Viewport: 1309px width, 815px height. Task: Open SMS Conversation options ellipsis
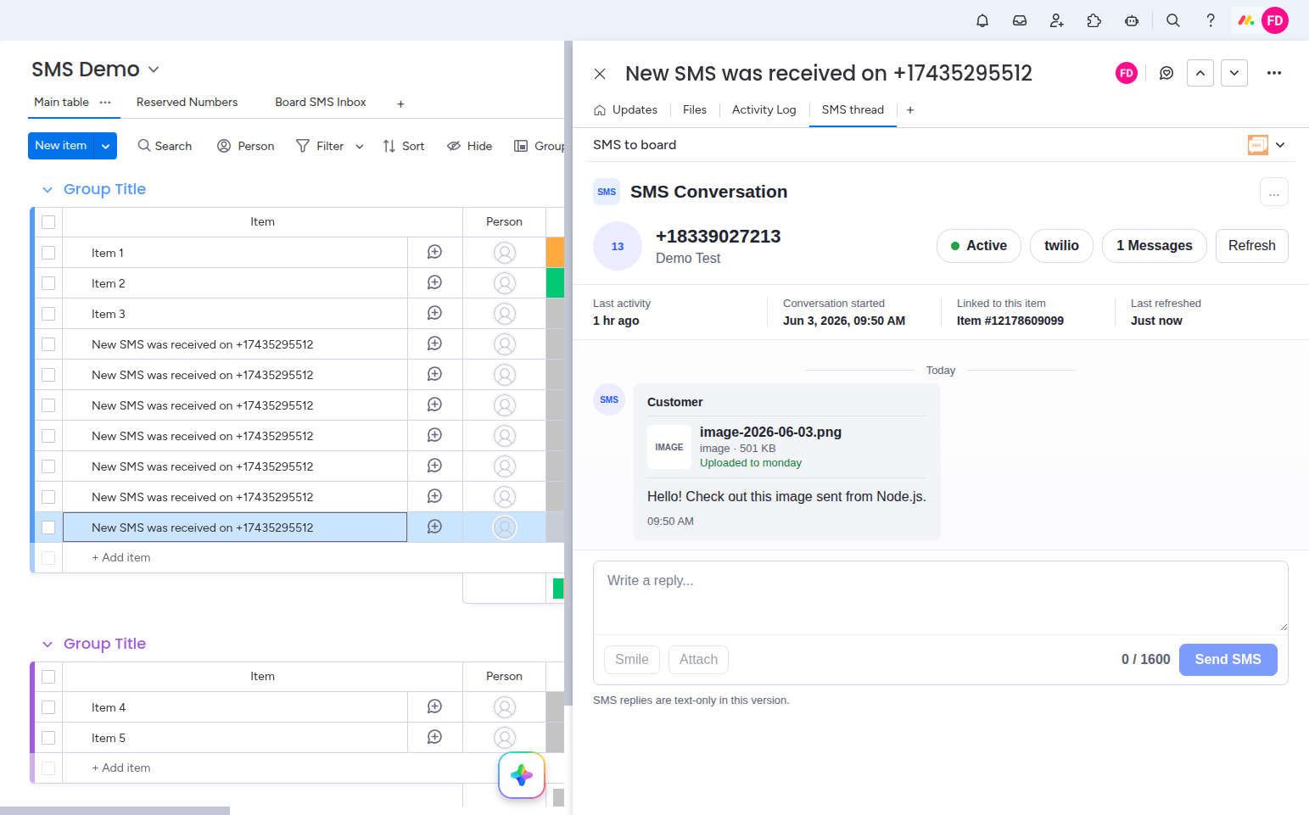pos(1274,192)
